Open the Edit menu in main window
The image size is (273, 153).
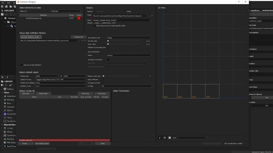click(x=9, y=3)
